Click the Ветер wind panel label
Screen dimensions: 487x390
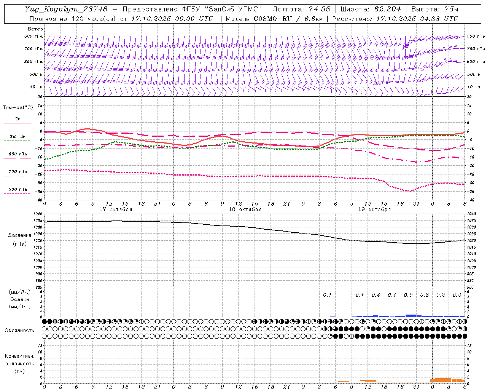coord(35,29)
